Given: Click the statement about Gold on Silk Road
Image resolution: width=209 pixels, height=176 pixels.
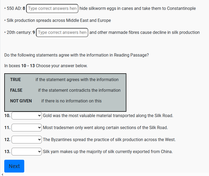Looking at the screenshot, I should [108, 116].
